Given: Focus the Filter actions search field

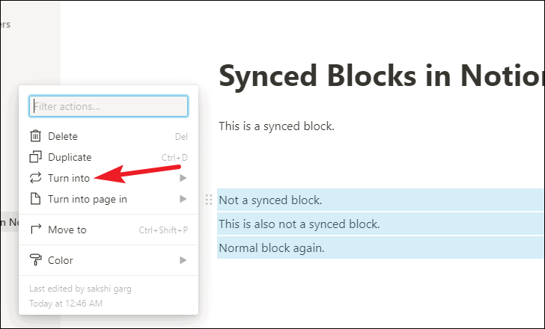Looking at the screenshot, I should coord(109,107).
